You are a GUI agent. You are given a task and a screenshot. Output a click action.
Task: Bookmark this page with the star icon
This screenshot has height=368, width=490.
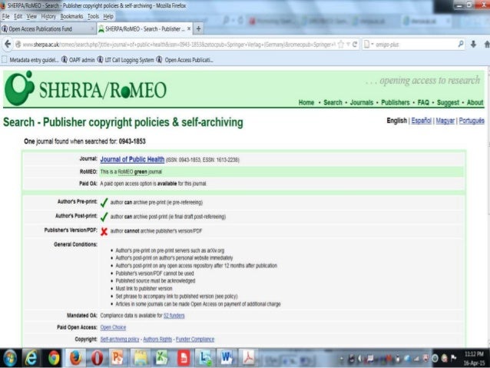pyautogui.click(x=341, y=45)
